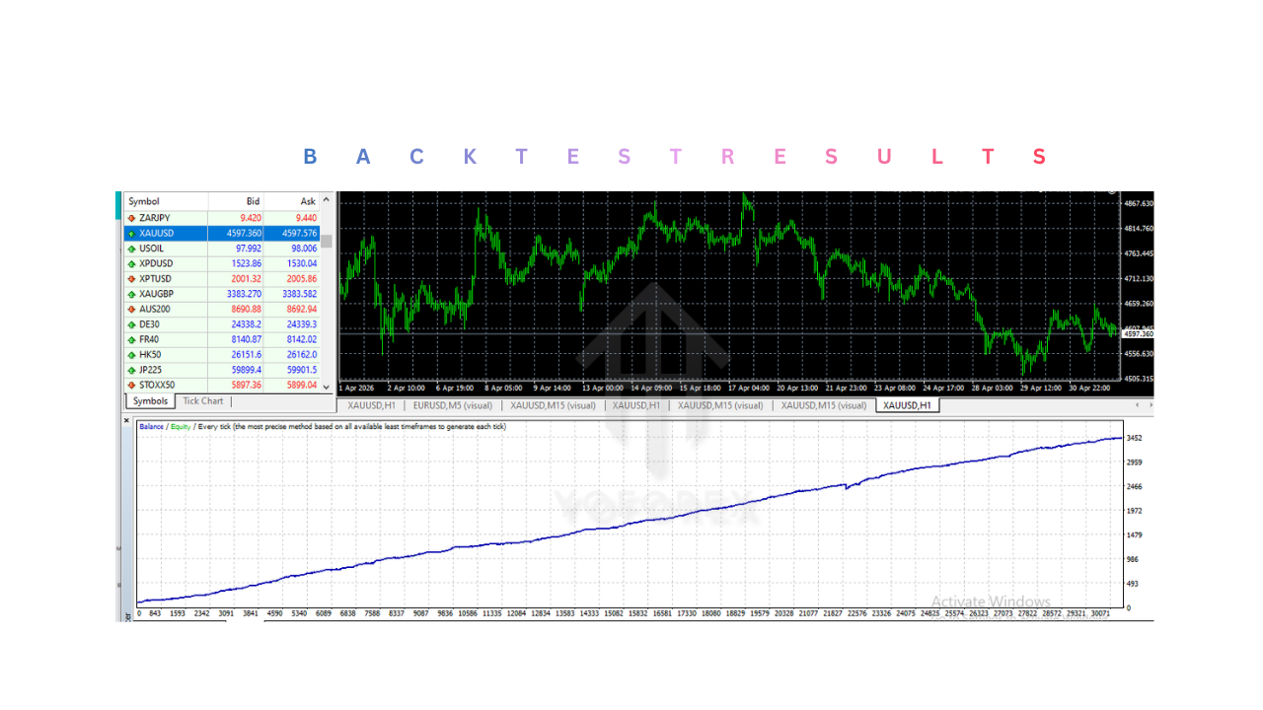1263x710 pixels.
Task: Select the highlighted XAUUSD symbol row
Action: (x=222, y=234)
